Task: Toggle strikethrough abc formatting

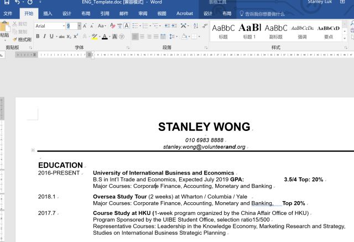Action: point(61,36)
